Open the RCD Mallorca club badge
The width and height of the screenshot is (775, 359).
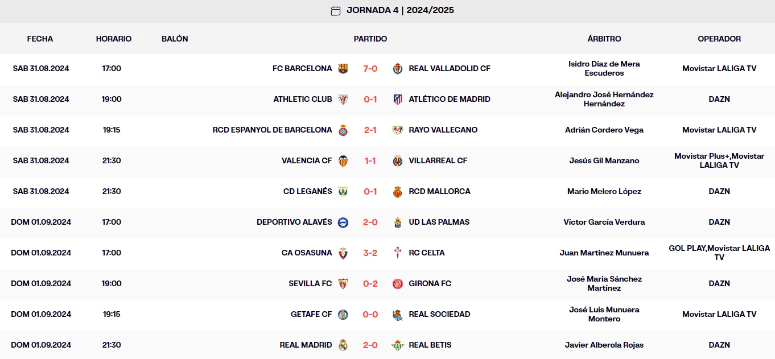[399, 191]
